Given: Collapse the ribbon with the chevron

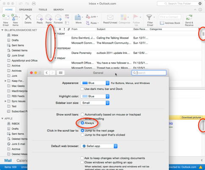Looking at the screenshot, I should point(195,10).
